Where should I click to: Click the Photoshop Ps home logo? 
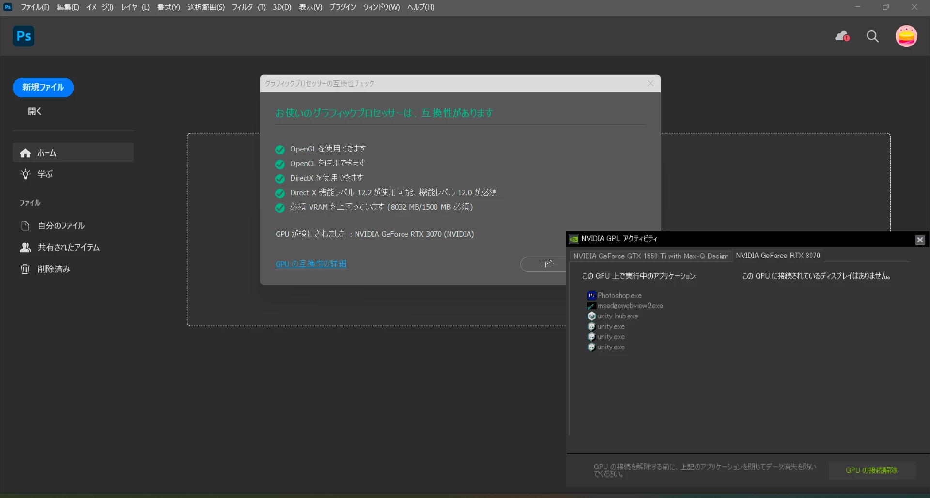(23, 36)
